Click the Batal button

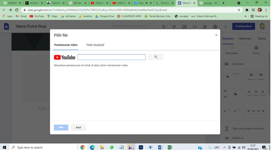(78, 127)
